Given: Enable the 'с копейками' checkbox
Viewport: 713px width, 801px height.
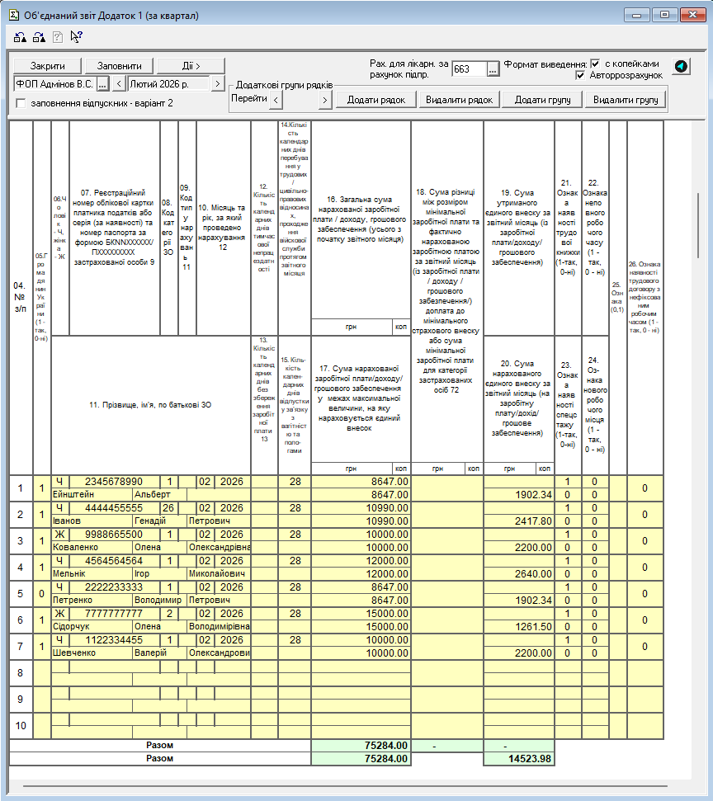Looking at the screenshot, I should (595, 64).
